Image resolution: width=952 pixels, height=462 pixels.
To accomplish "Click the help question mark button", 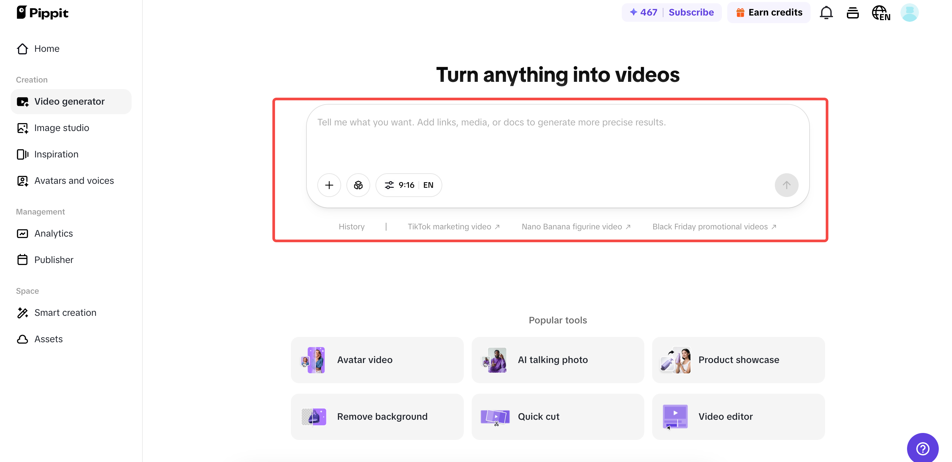I will 923,448.
